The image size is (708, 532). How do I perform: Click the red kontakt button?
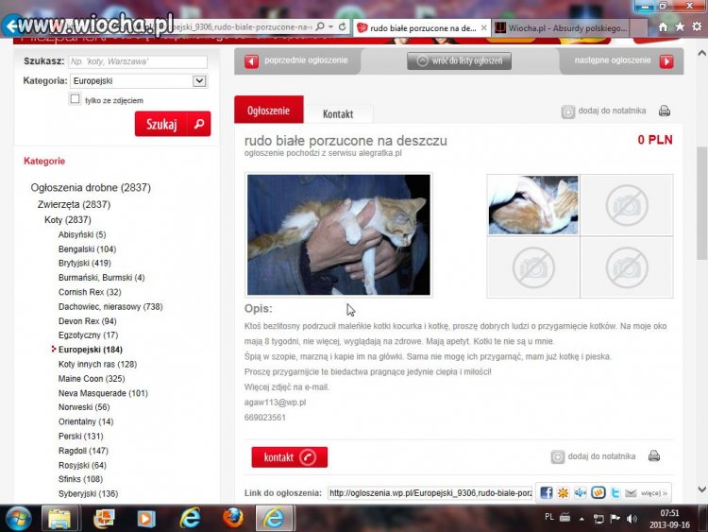pyautogui.click(x=290, y=457)
